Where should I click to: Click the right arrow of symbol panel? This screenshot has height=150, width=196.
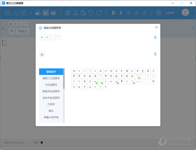[x=193, y=29]
